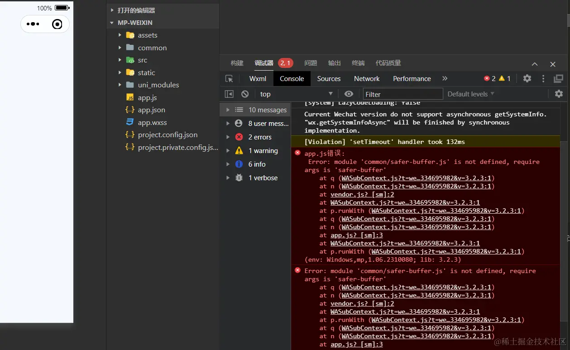Toggle the live expression eye icon
The height and width of the screenshot is (350, 570).
coord(349,94)
